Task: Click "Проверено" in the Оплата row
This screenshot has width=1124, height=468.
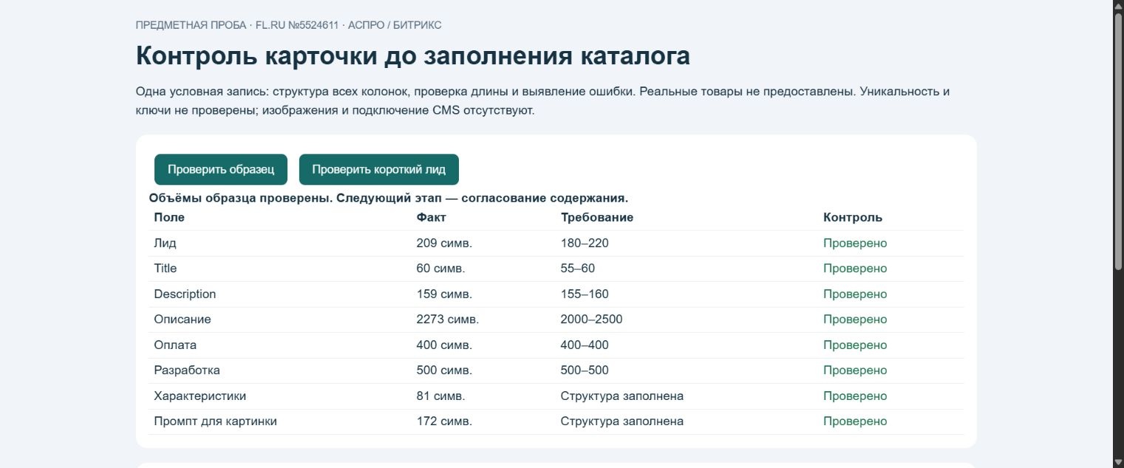Action: pyautogui.click(x=855, y=345)
